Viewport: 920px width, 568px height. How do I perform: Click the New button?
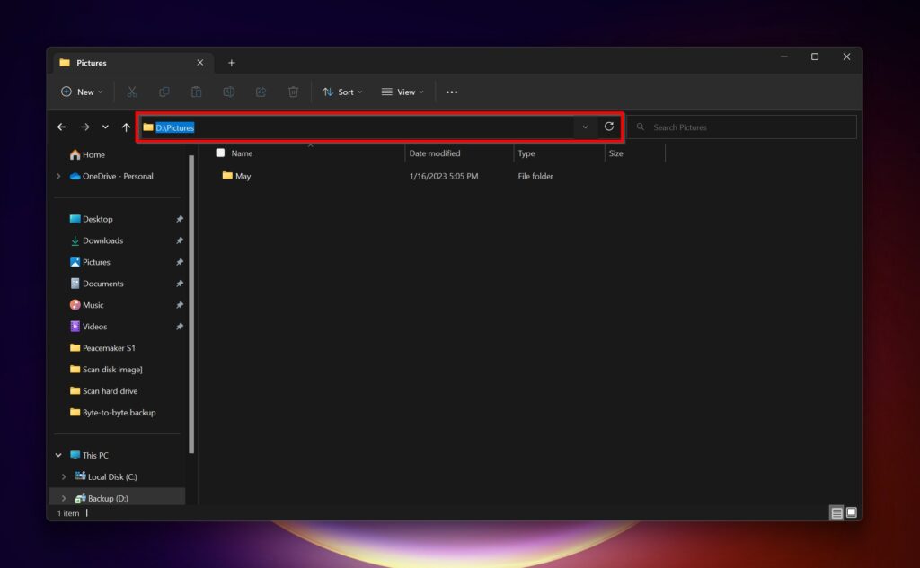pos(82,92)
